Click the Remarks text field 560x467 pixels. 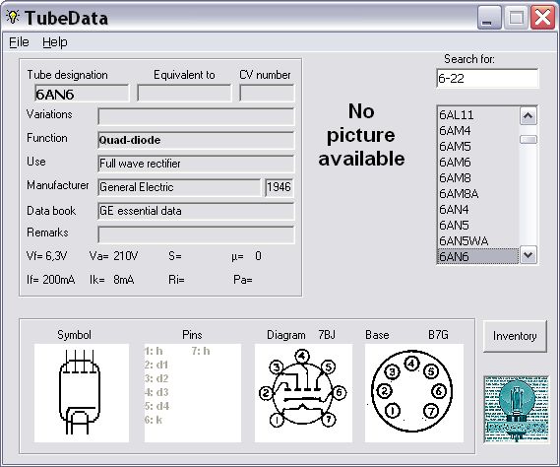pyautogui.click(x=196, y=234)
